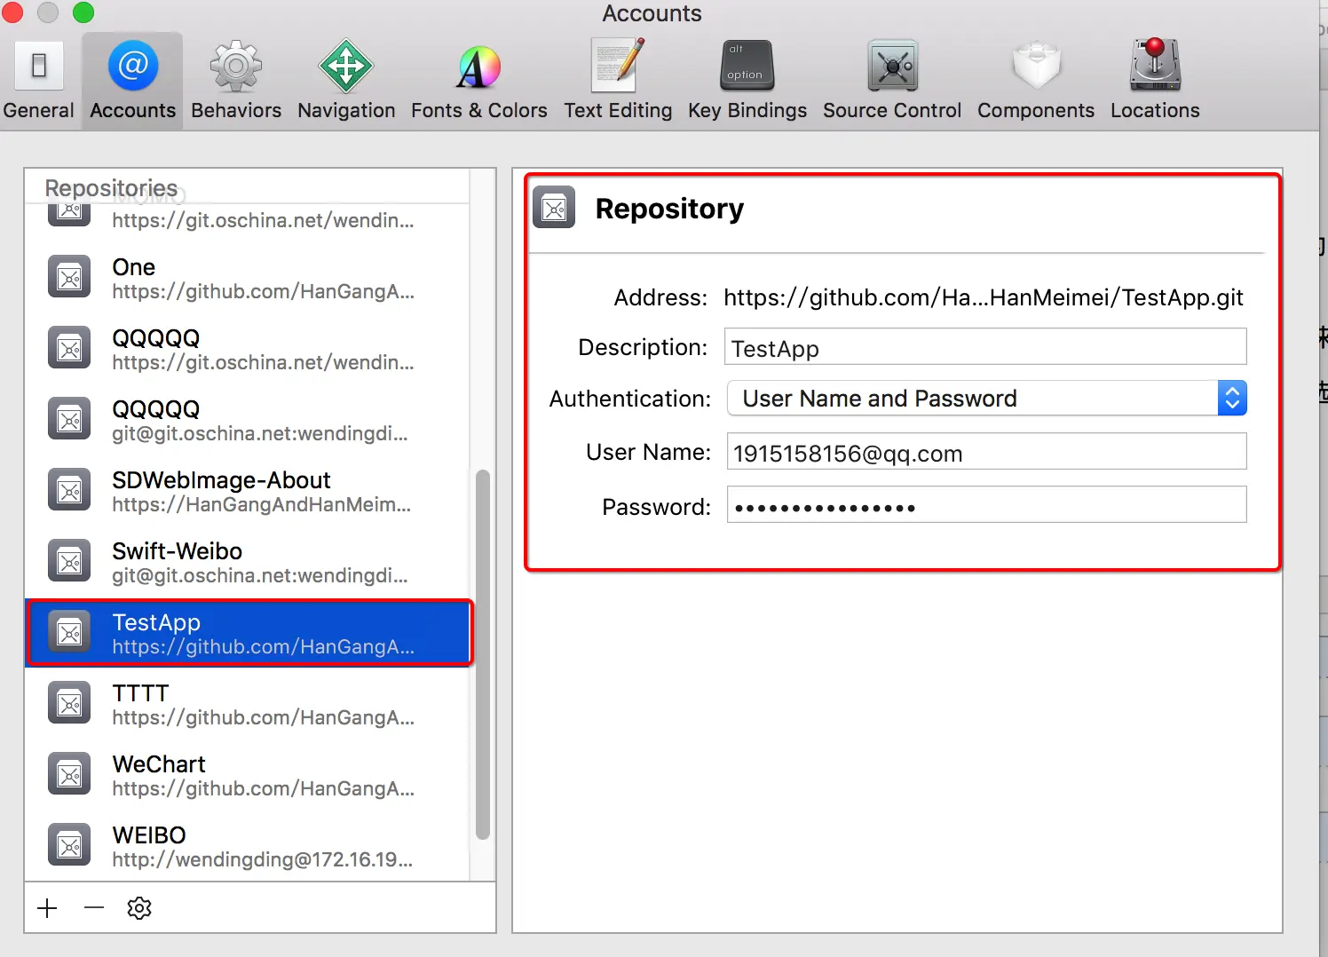Click the Password input field

pos(986,505)
